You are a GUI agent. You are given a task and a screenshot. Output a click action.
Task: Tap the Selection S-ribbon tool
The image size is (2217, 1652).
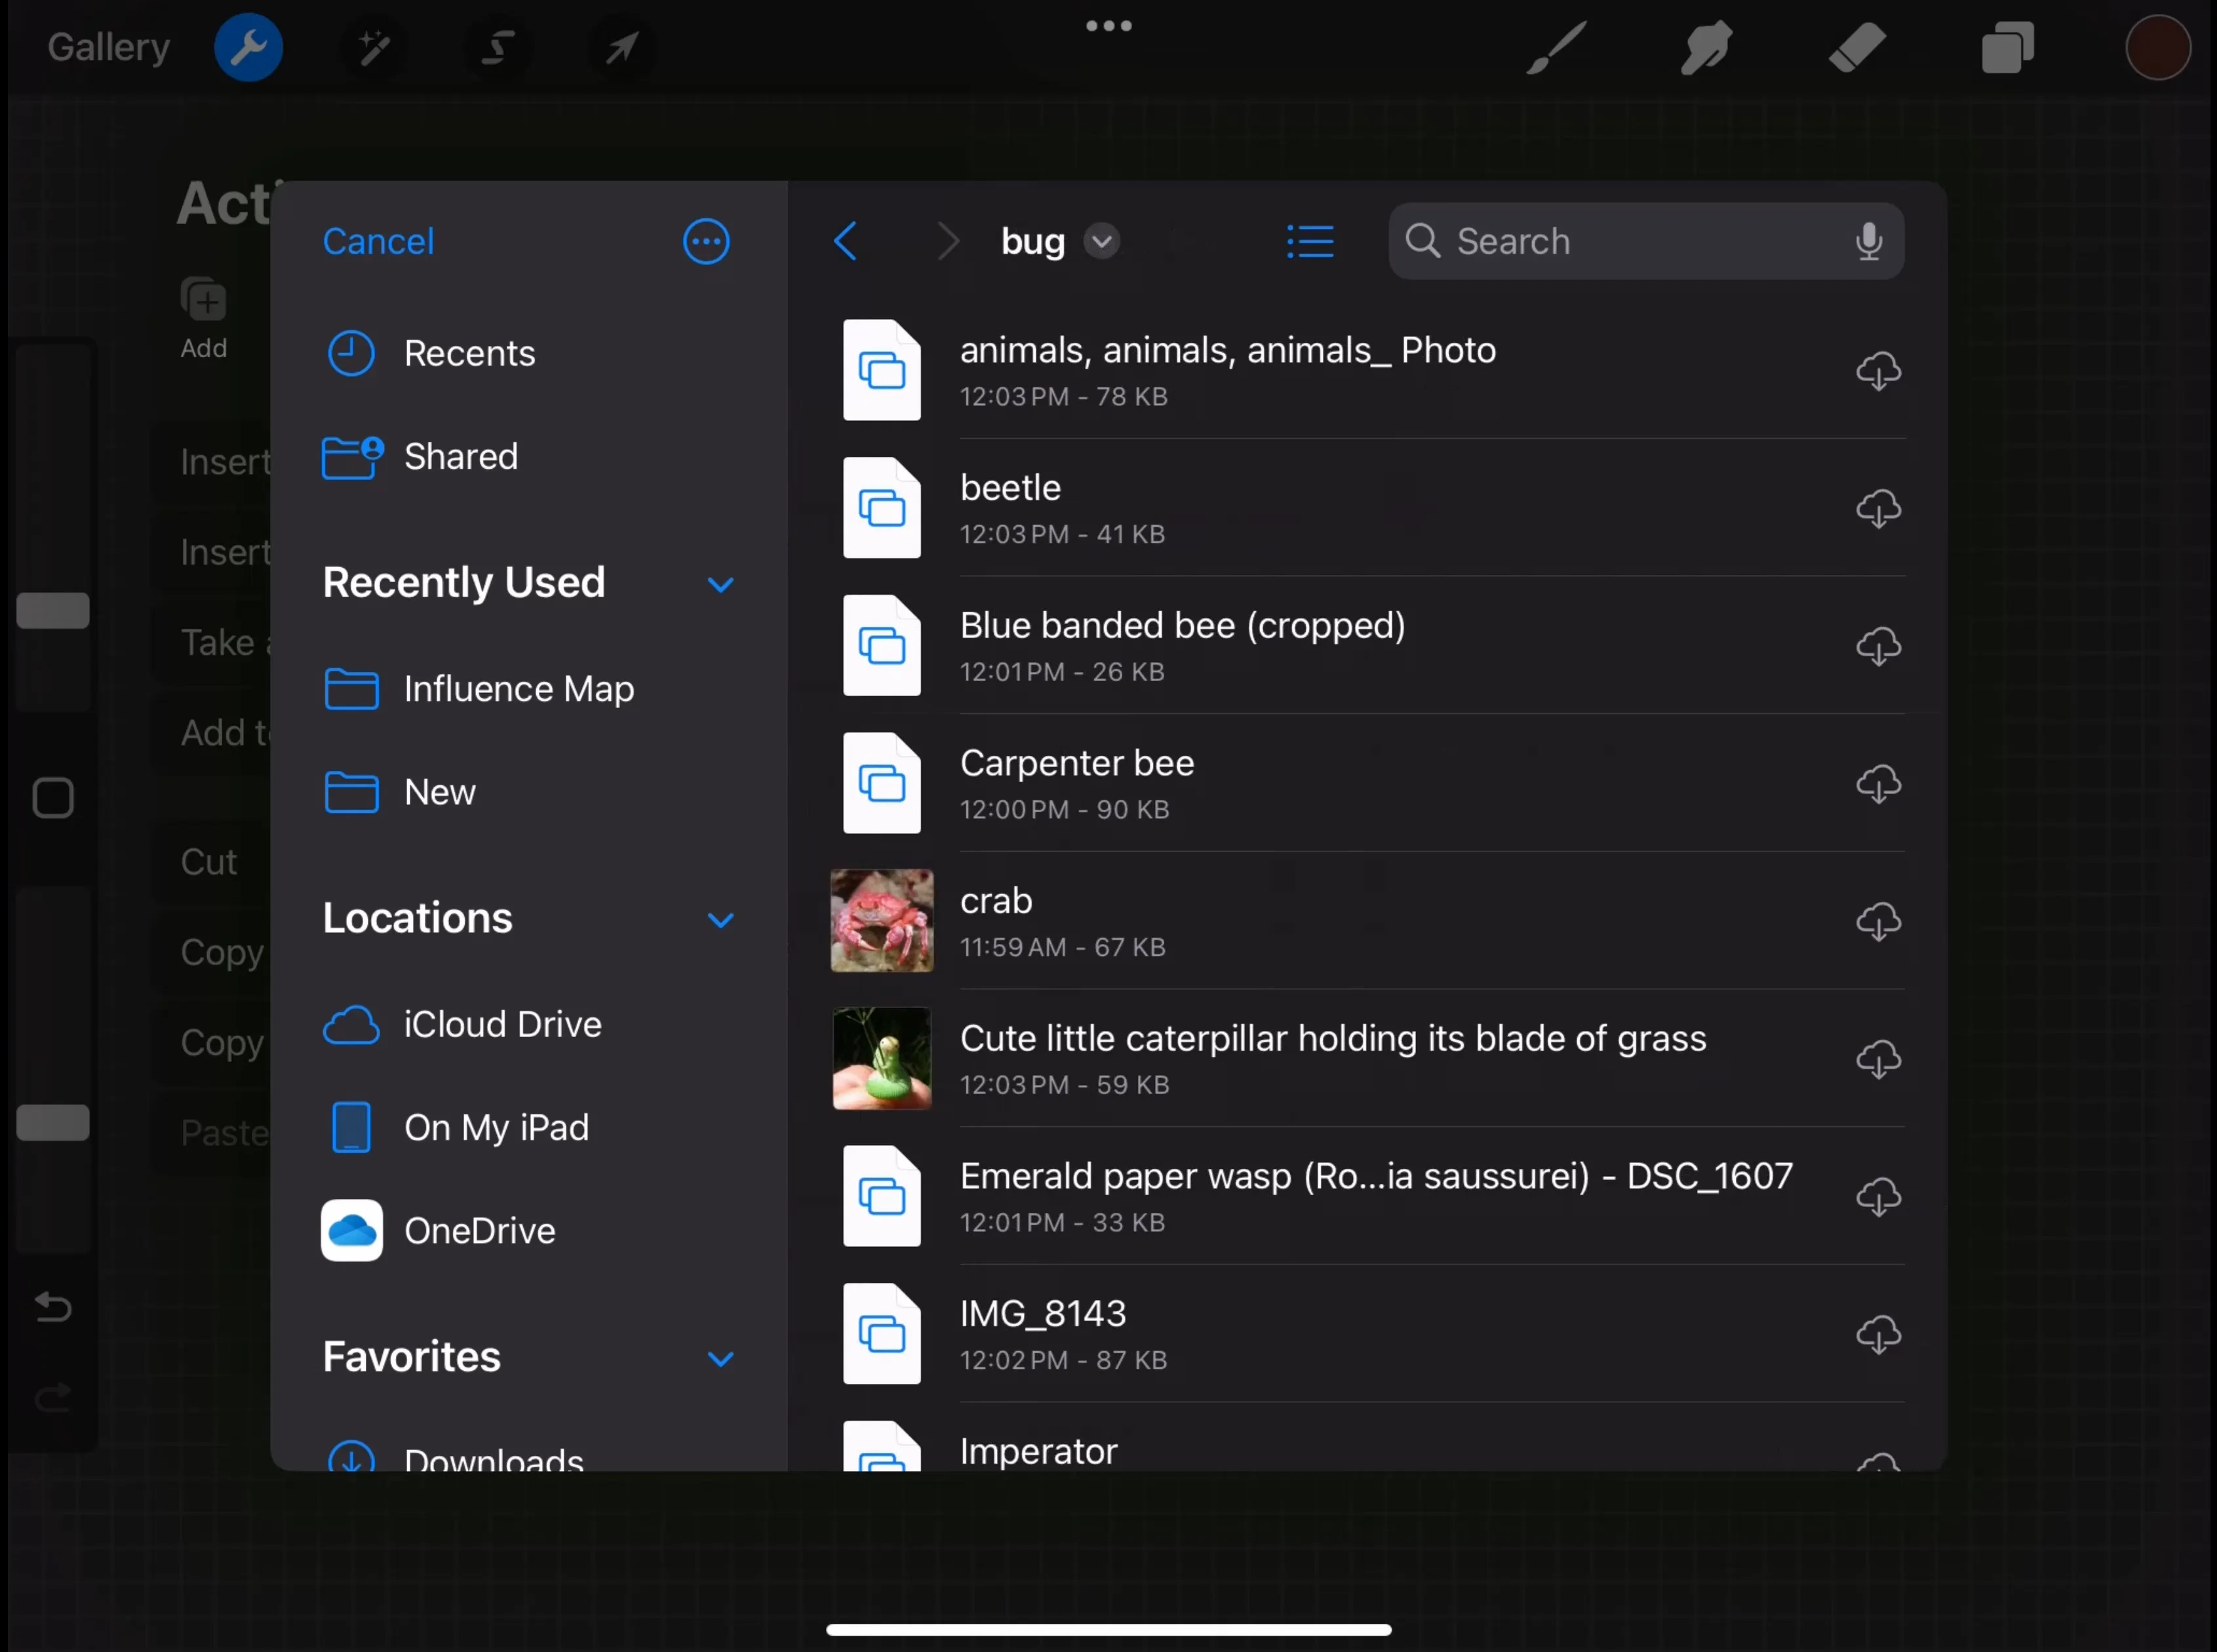tap(497, 47)
